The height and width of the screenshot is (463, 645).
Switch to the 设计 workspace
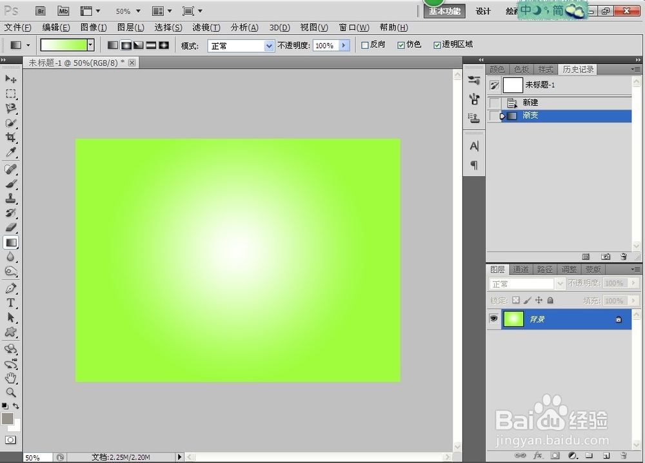[483, 11]
